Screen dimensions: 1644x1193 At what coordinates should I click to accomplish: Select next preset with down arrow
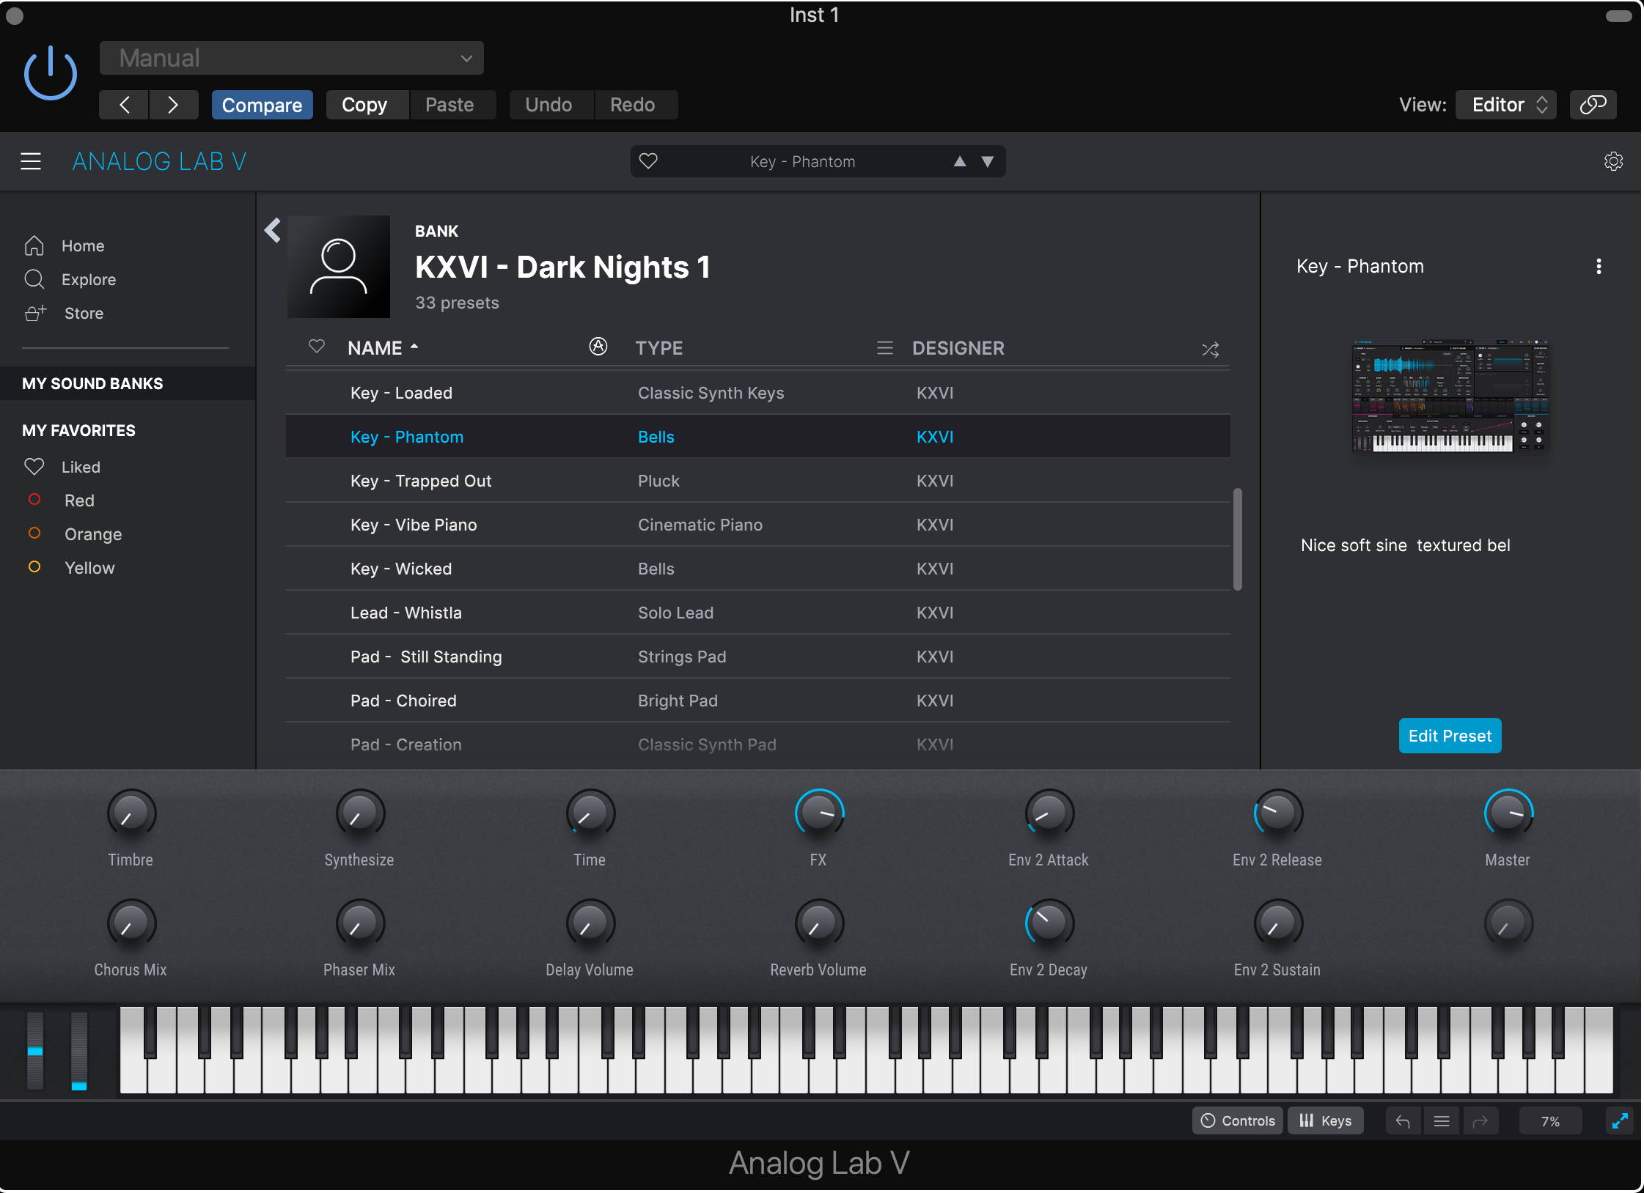pos(988,161)
